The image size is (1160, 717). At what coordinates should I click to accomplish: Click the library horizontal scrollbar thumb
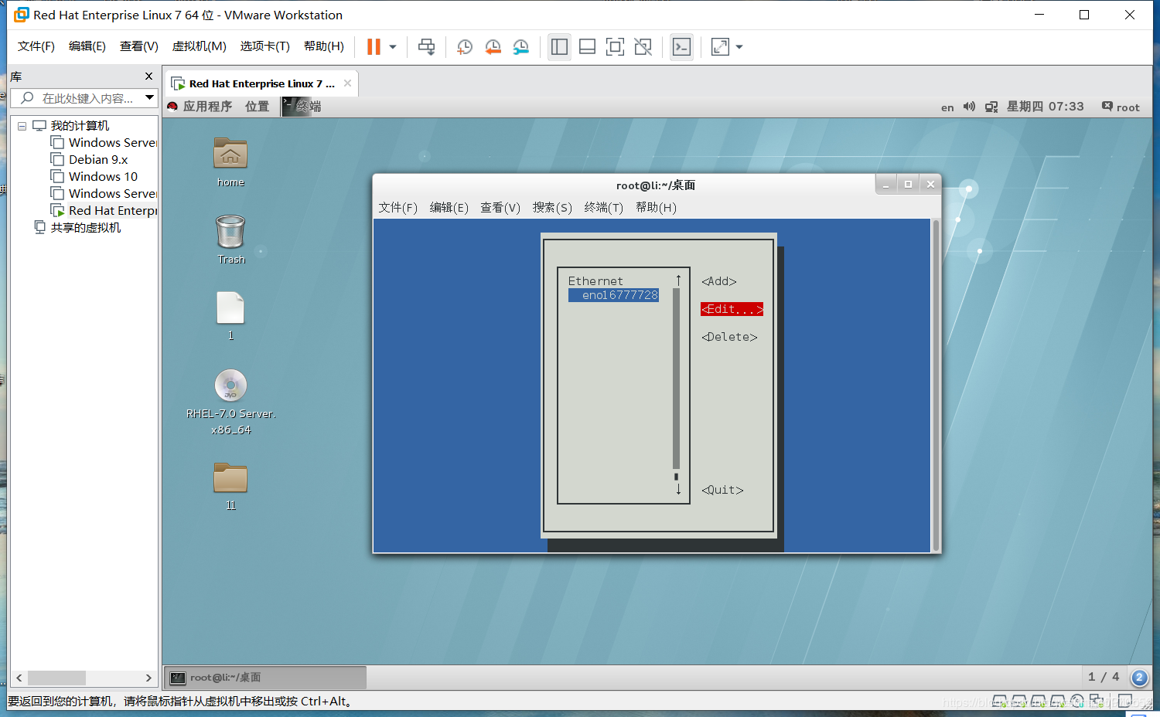pyautogui.click(x=56, y=678)
